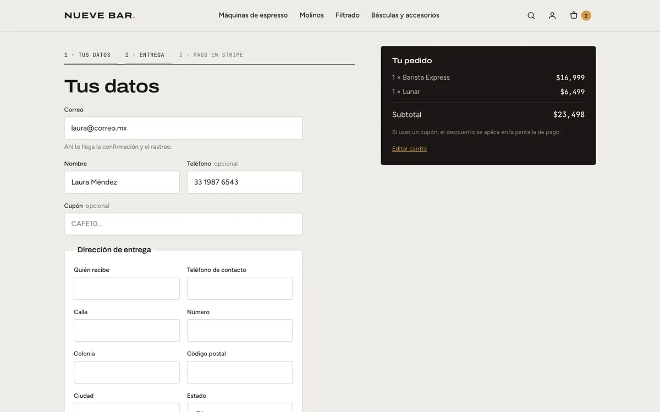
Task: Open the shopping bag cart icon
Action: [x=574, y=15]
